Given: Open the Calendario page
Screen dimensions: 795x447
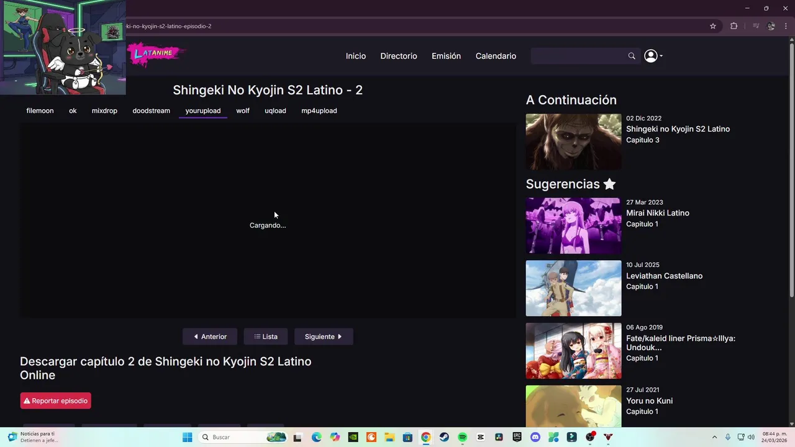Looking at the screenshot, I should (496, 56).
